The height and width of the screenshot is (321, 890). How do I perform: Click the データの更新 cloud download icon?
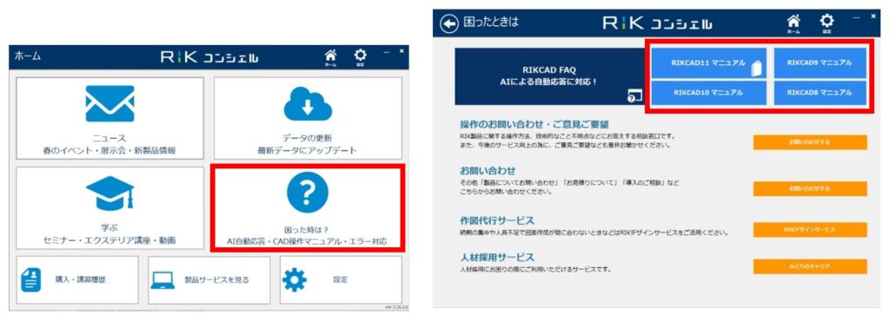click(x=308, y=104)
